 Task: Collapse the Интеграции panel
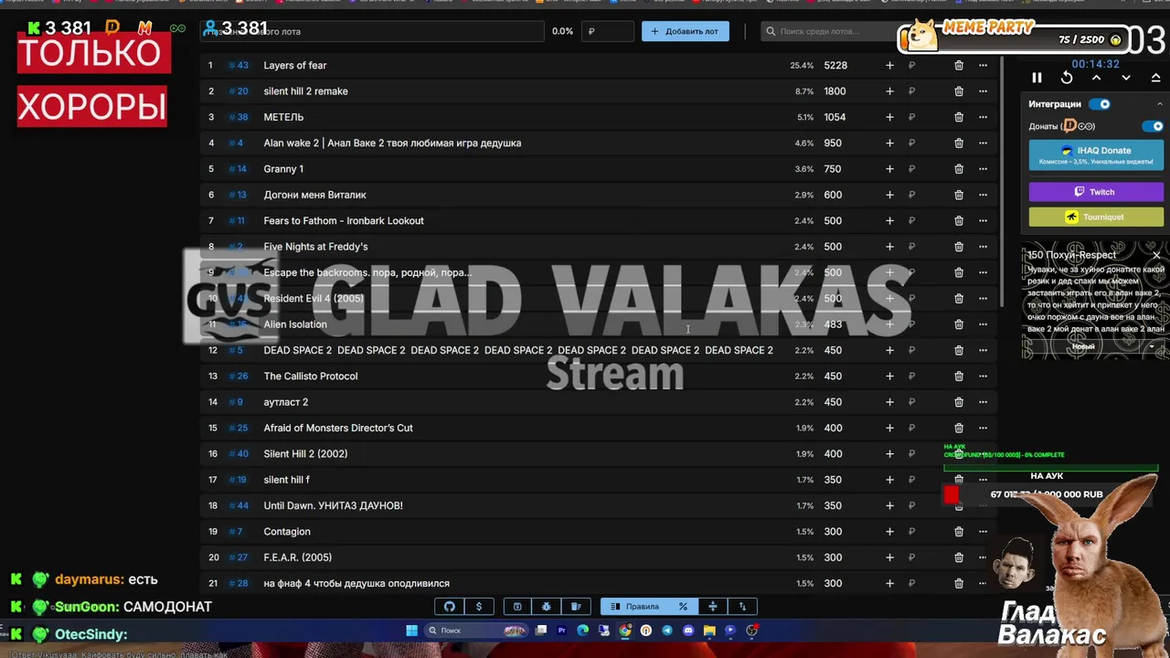pyautogui.click(x=1160, y=104)
